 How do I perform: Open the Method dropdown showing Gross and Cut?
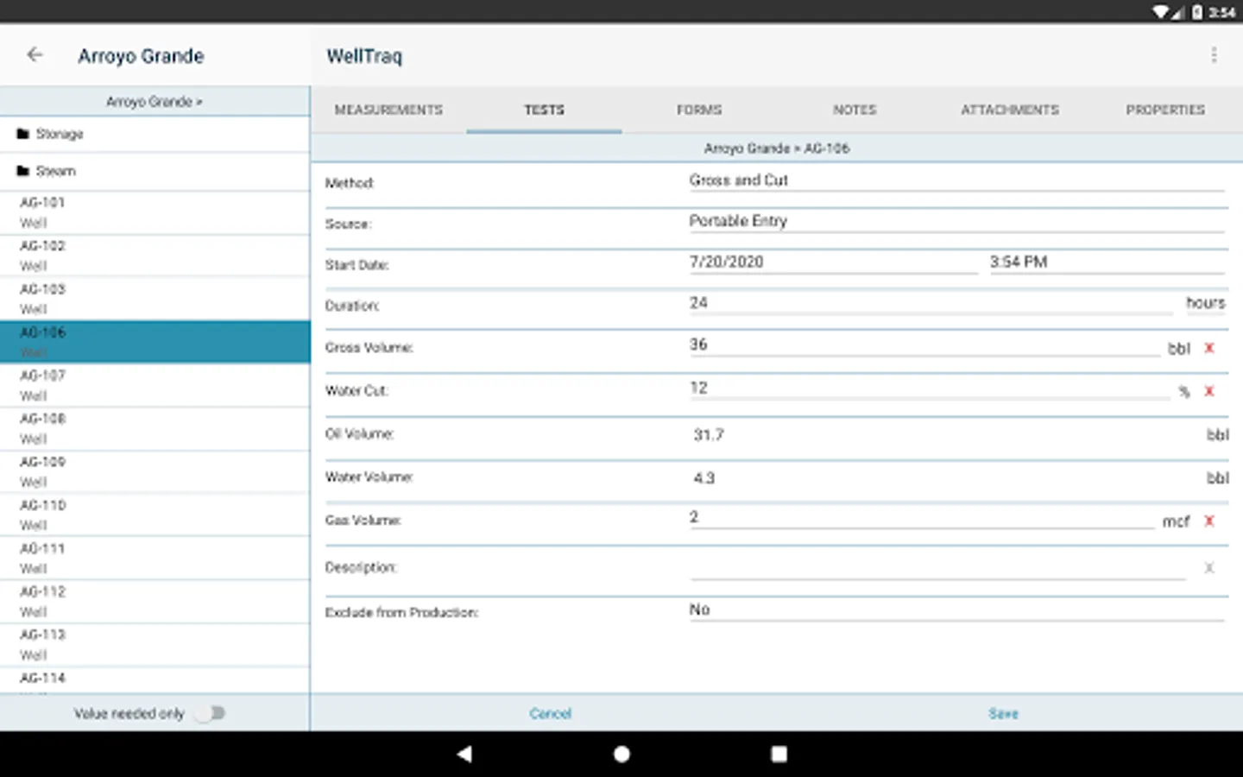pos(956,180)
